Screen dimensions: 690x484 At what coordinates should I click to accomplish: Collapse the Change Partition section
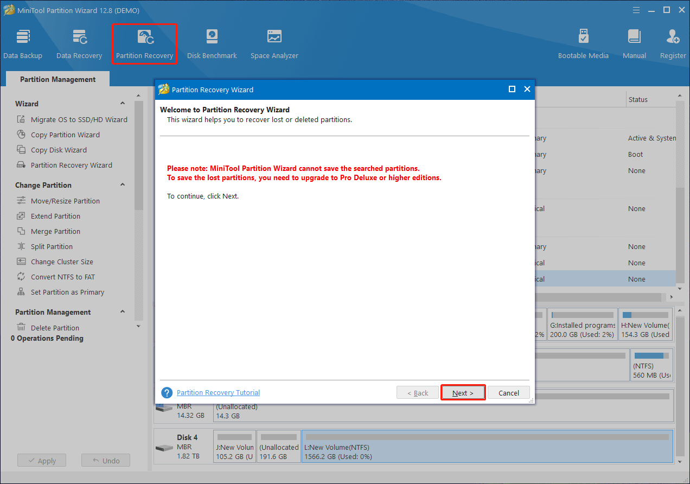123,185
